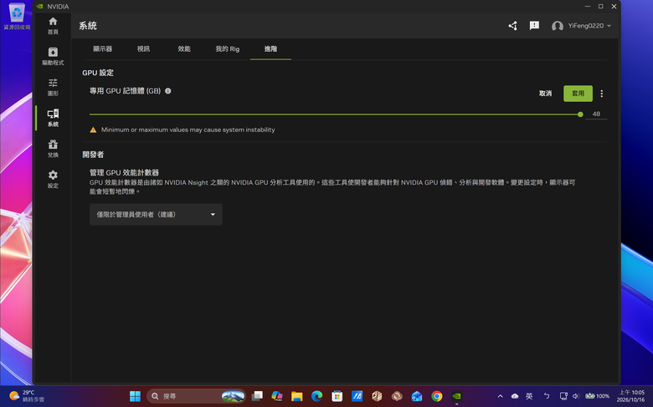Open Task View on the taskbar
This screenshot has height=407, width=653.
tap(257, 396)
